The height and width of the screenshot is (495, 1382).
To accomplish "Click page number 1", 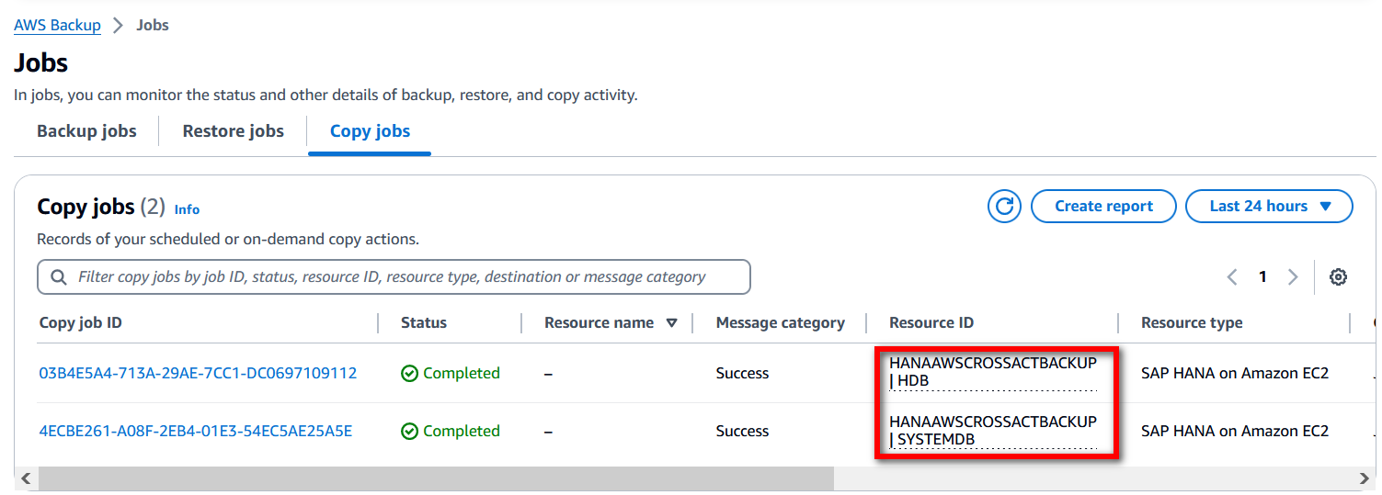I will (1262, 276).
